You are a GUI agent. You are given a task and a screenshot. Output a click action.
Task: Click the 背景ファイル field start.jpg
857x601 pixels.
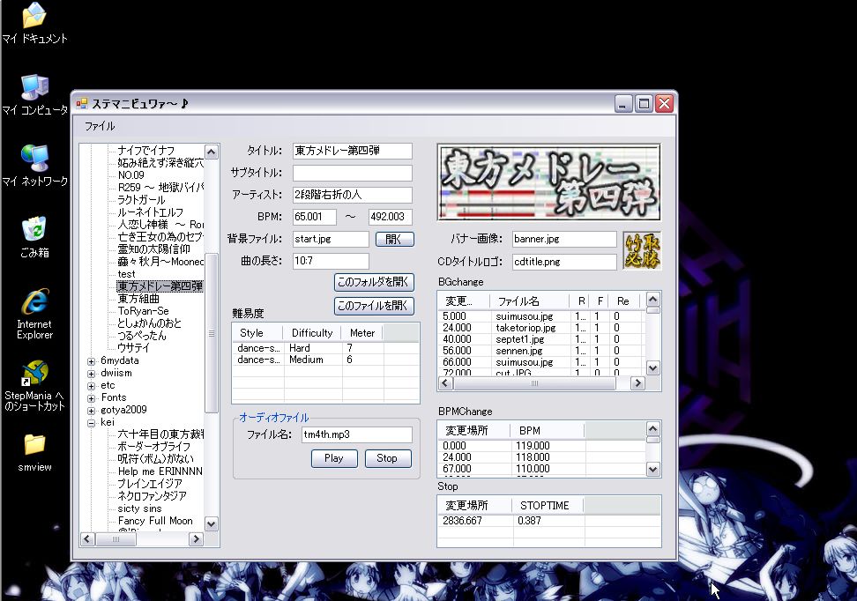click(x=331, y=240)
